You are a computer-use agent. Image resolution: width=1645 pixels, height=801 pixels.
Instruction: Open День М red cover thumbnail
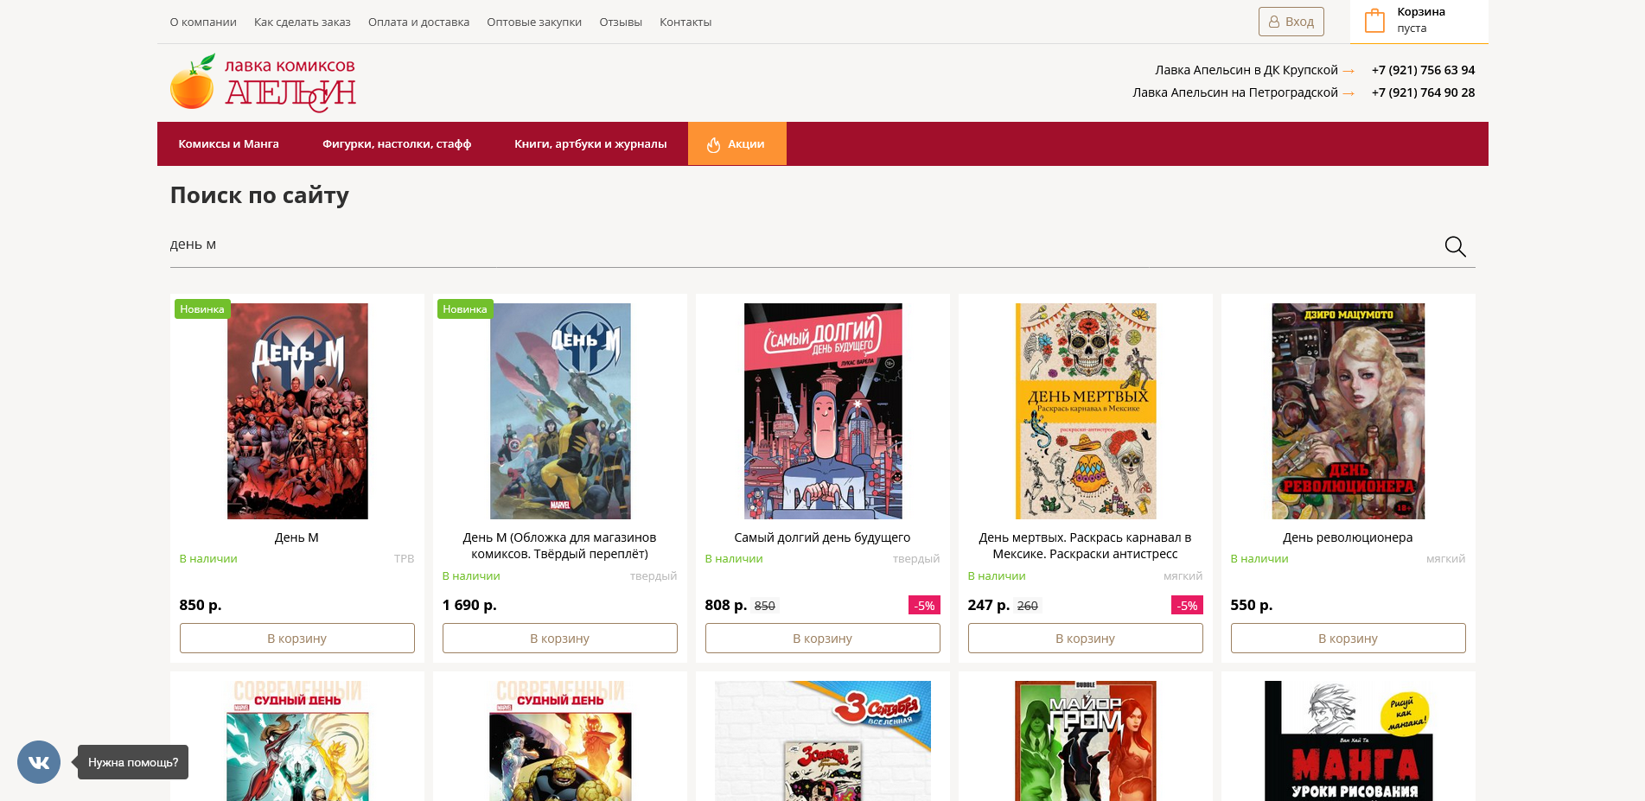(297, 411)
